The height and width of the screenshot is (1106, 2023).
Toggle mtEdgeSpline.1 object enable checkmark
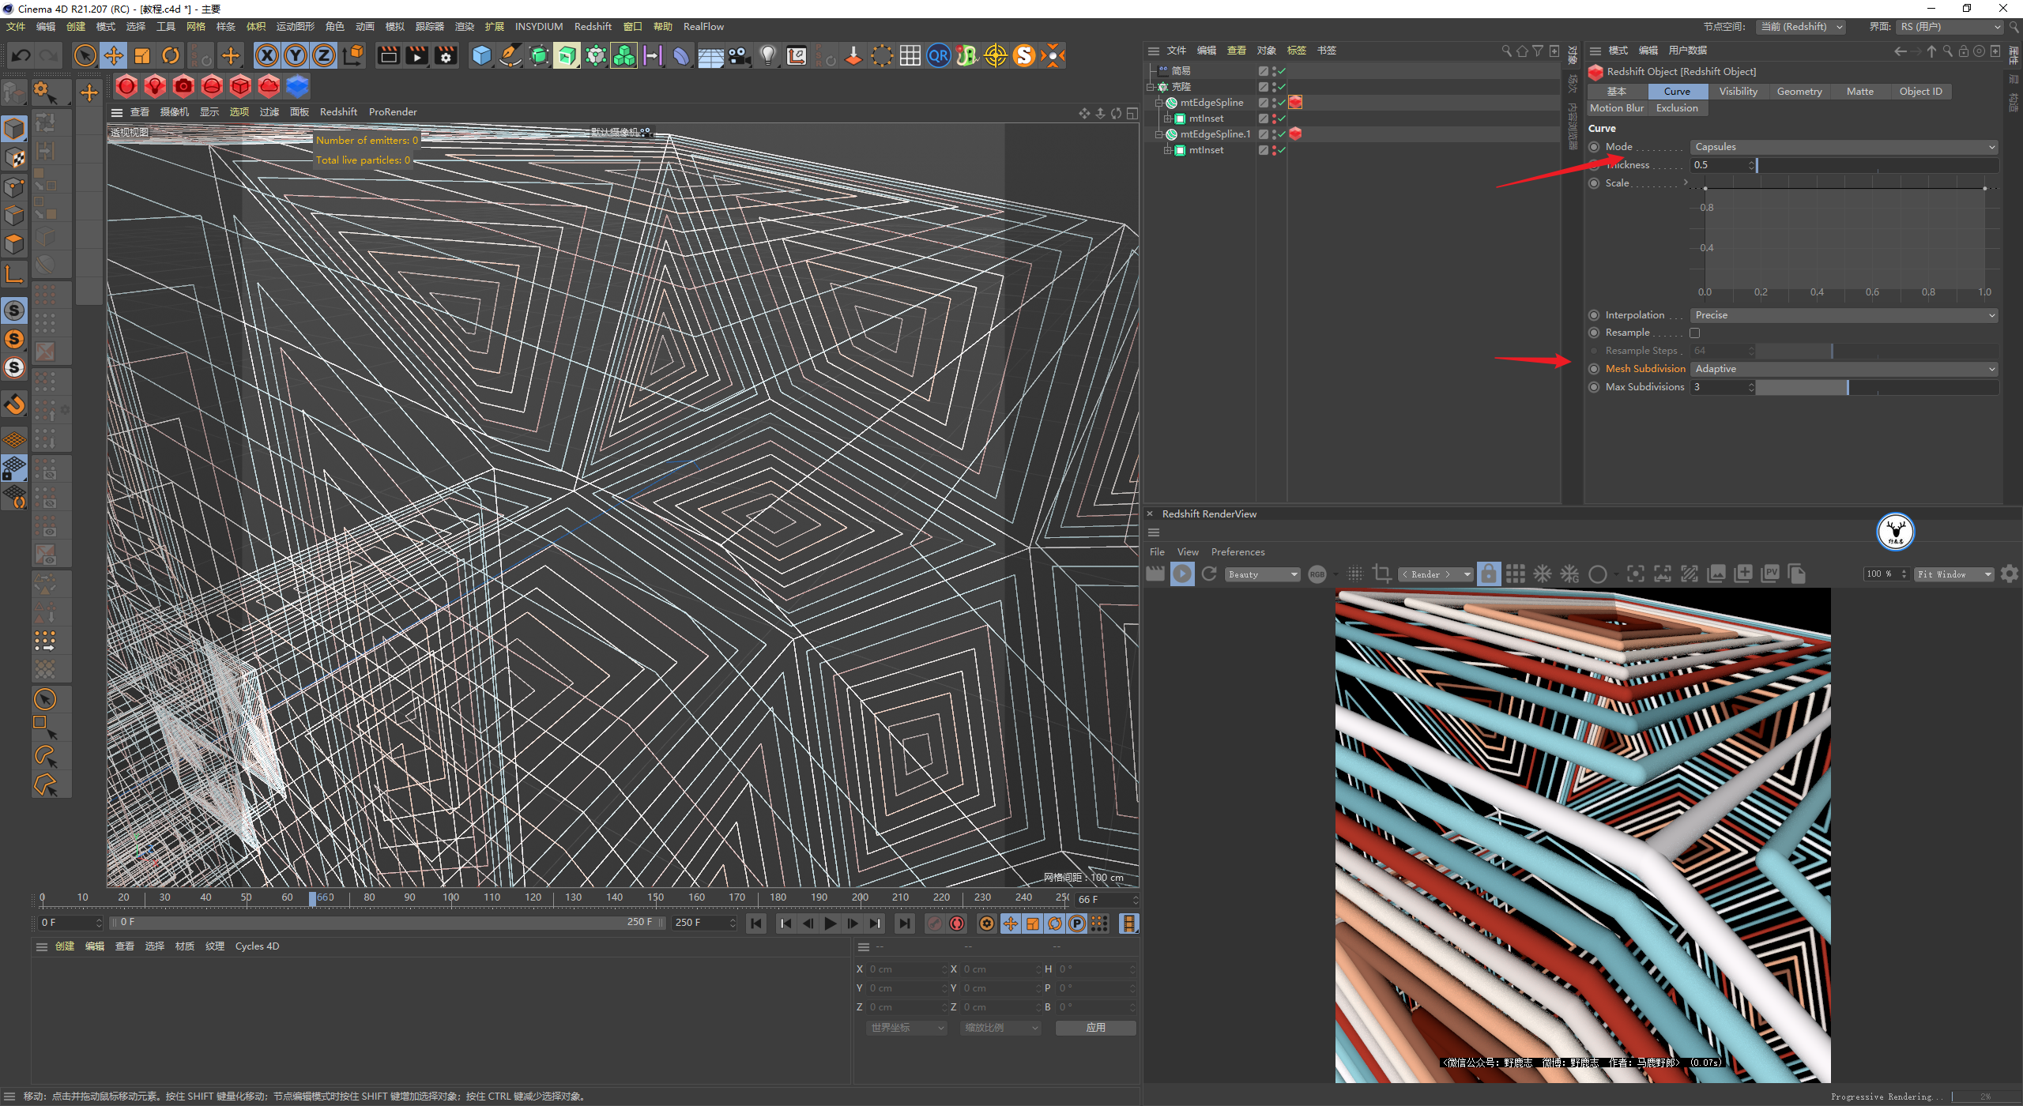coord(1282,134)
